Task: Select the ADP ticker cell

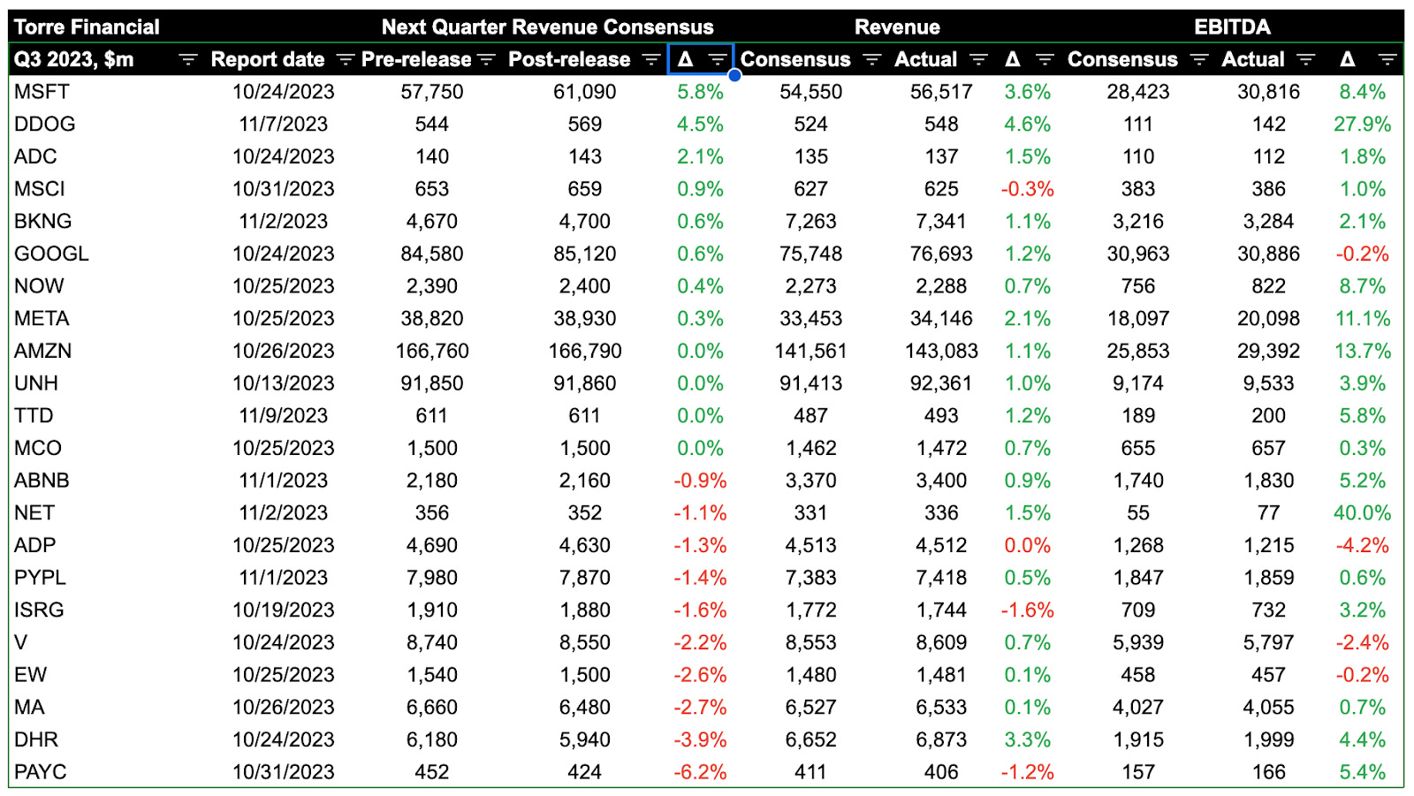Action: (35, 545)
